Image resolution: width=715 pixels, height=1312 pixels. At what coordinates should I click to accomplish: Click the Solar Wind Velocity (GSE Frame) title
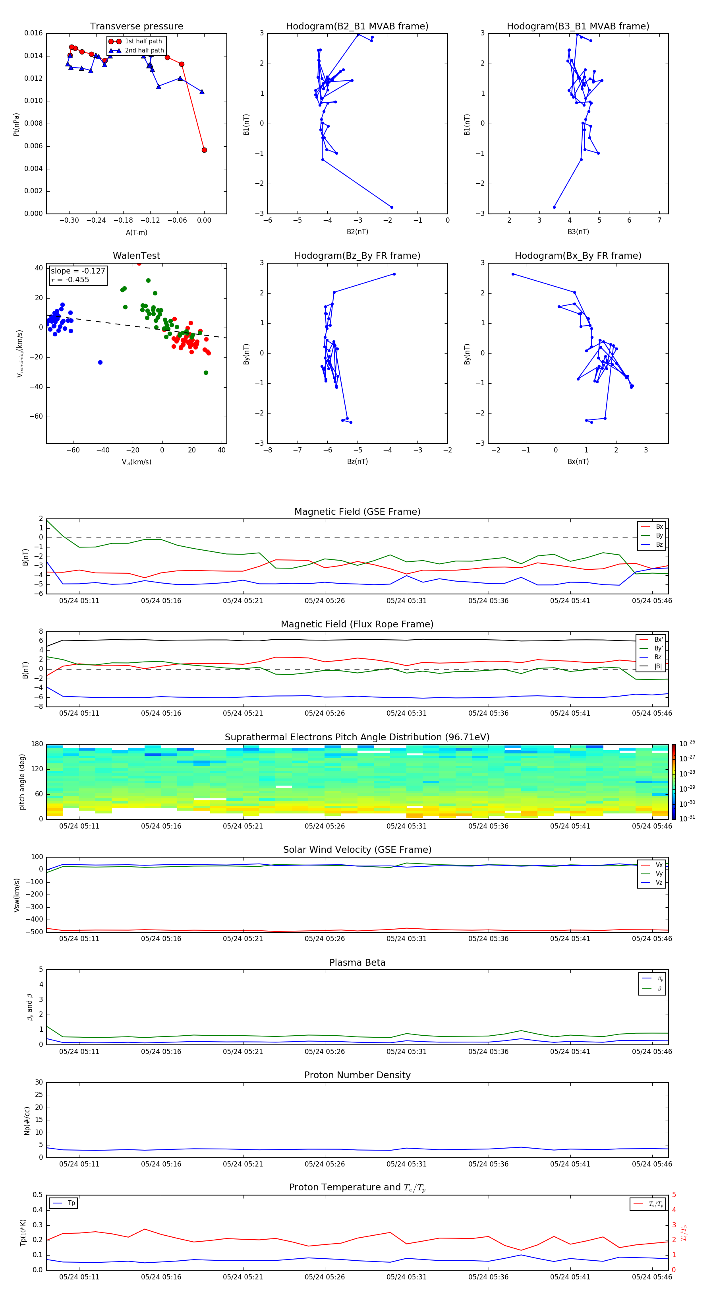pos(357,850)
